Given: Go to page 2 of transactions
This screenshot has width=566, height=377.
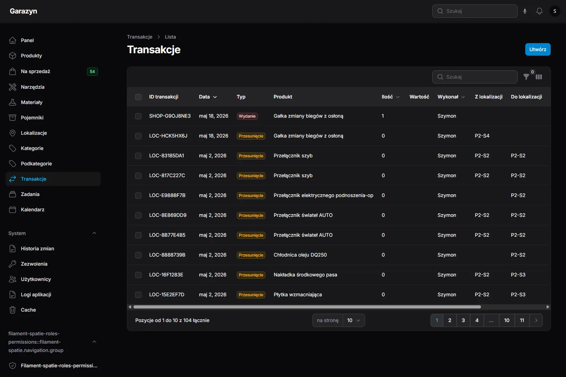Looking at the screenshot, I should pos(450,320).
